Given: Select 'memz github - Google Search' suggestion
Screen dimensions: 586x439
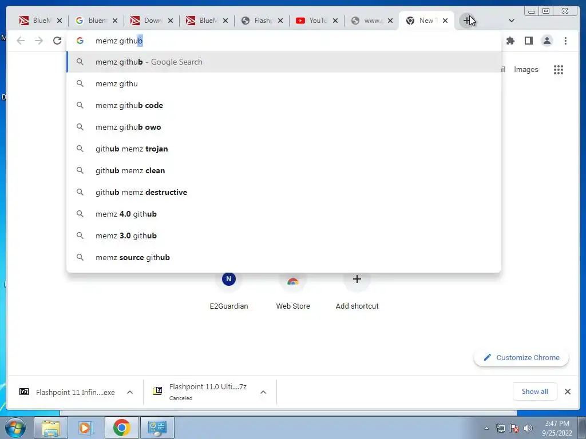Looking at the screenshot, I should coord(284,62).
